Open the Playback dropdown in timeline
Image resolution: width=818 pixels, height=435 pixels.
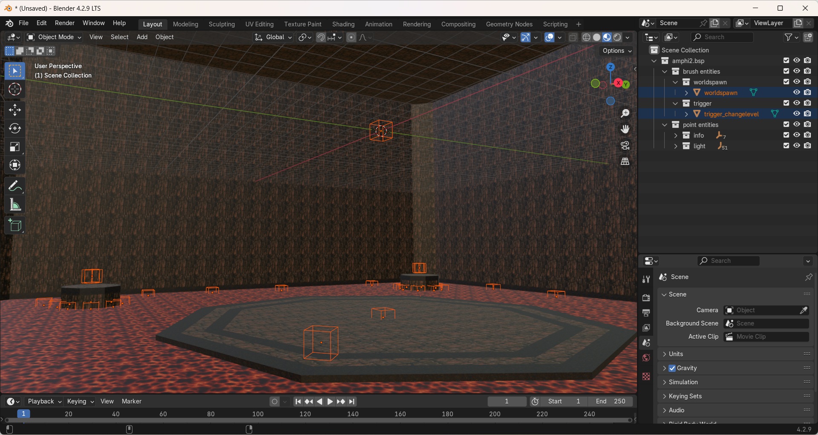coord(44,402)
